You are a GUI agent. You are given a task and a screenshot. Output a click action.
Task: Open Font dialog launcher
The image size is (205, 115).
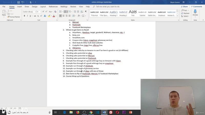[57, 20]
